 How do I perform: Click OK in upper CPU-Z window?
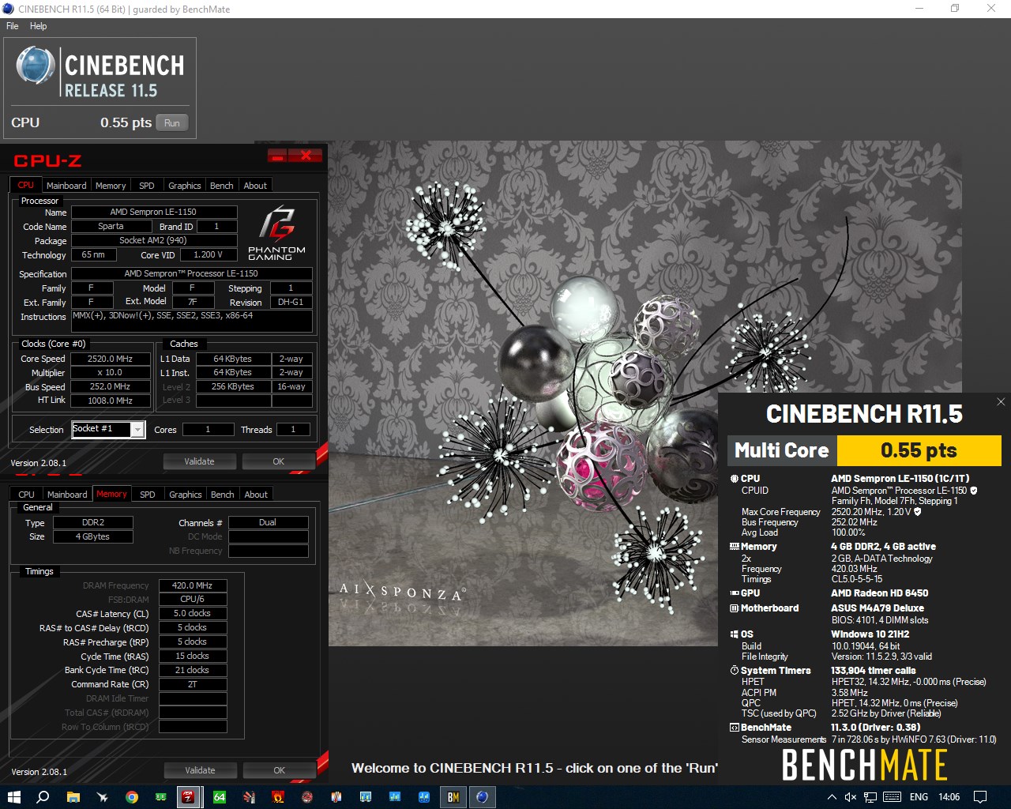point(279,461)
